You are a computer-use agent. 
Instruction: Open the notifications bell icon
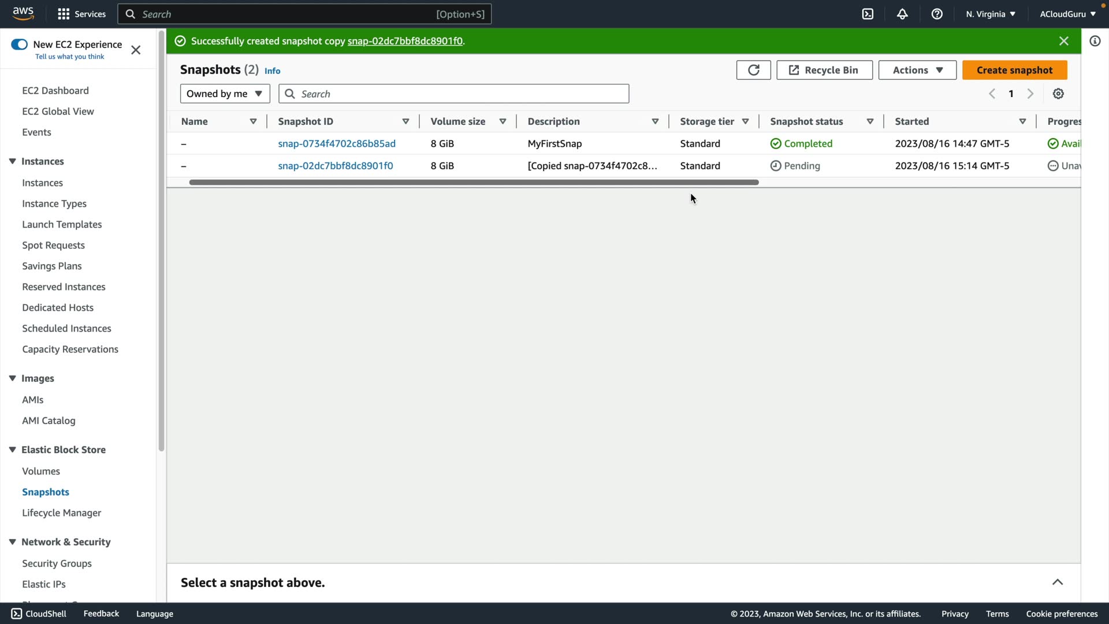(x=902, y=14)
